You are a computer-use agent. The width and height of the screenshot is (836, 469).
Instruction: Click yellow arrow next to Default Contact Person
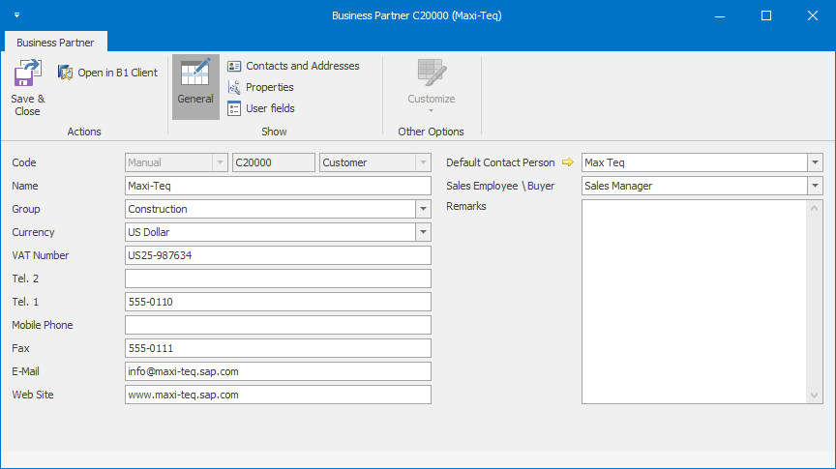tap(568, 162)
